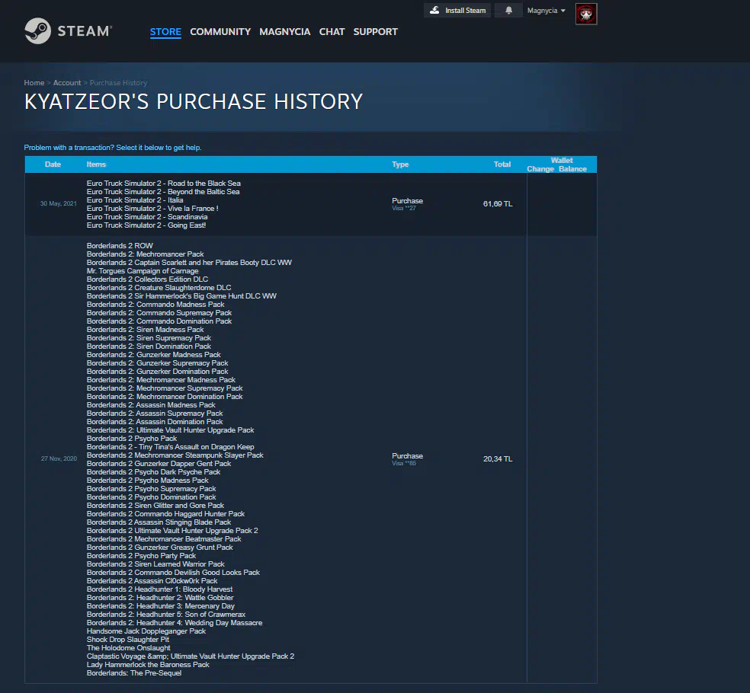The width and height of the screenshot is (750, 693).
Task: Click Borderlands 2 Collectors Edition DLC
Action: click(147, 279)
